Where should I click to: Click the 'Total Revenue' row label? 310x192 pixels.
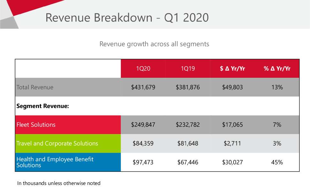35,87
